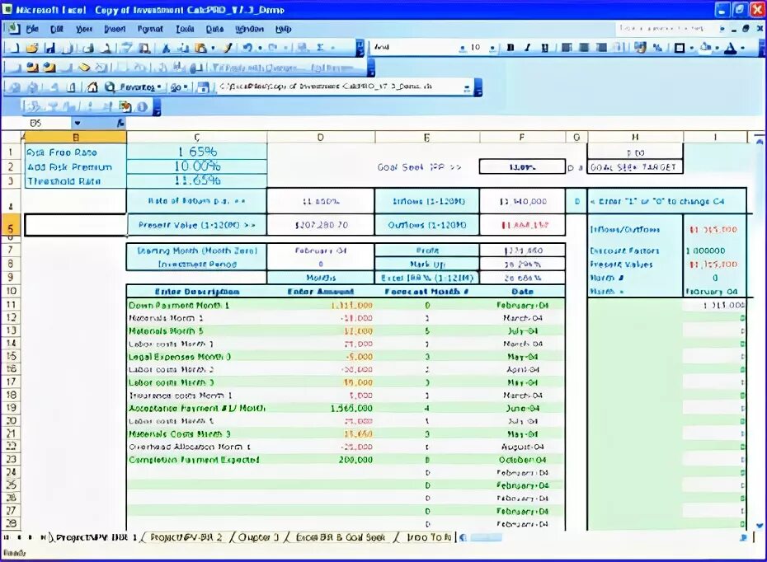Click the Undo arrow icon
Viewport: 767px width, 562px height.
coord(248,48)
